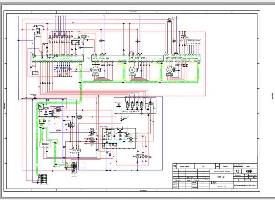Click the RT816 drawing number
Image resolution: width=275 pixels, height=200 pixels.
pyautogui.click(x=220, y=177)
